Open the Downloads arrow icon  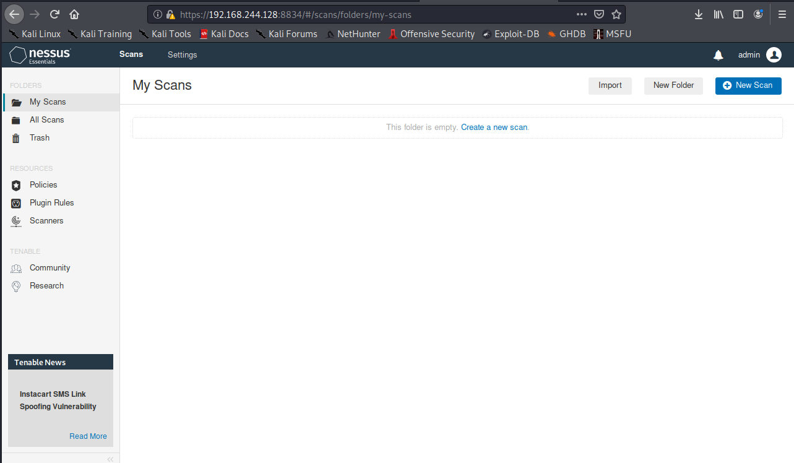click(699, 14)
